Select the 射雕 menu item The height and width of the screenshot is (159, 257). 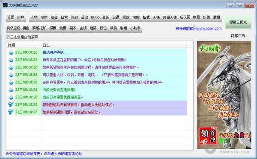(124, 28)
